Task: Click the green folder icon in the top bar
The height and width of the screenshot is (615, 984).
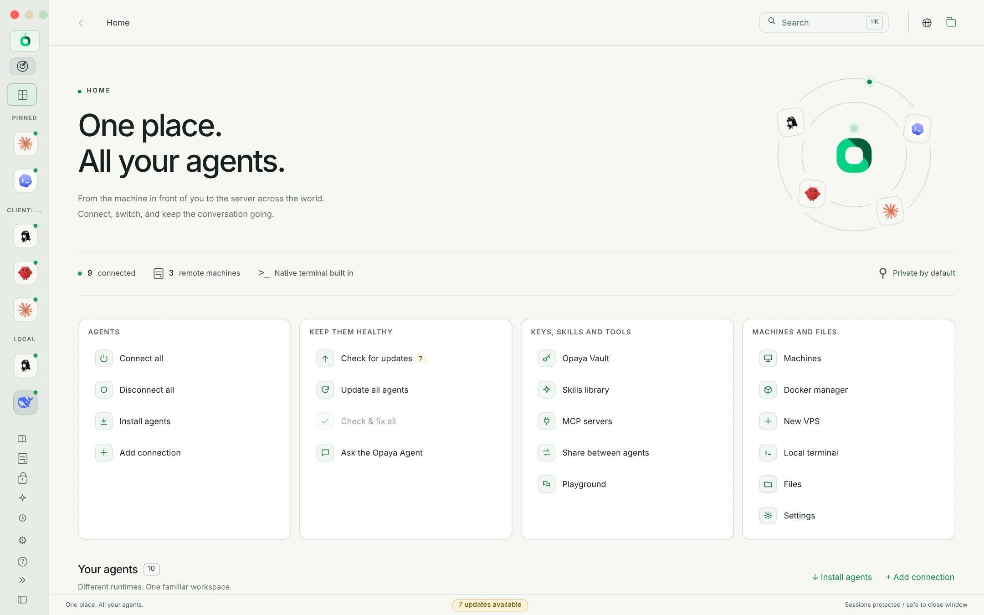Action: tap(951, 22)
